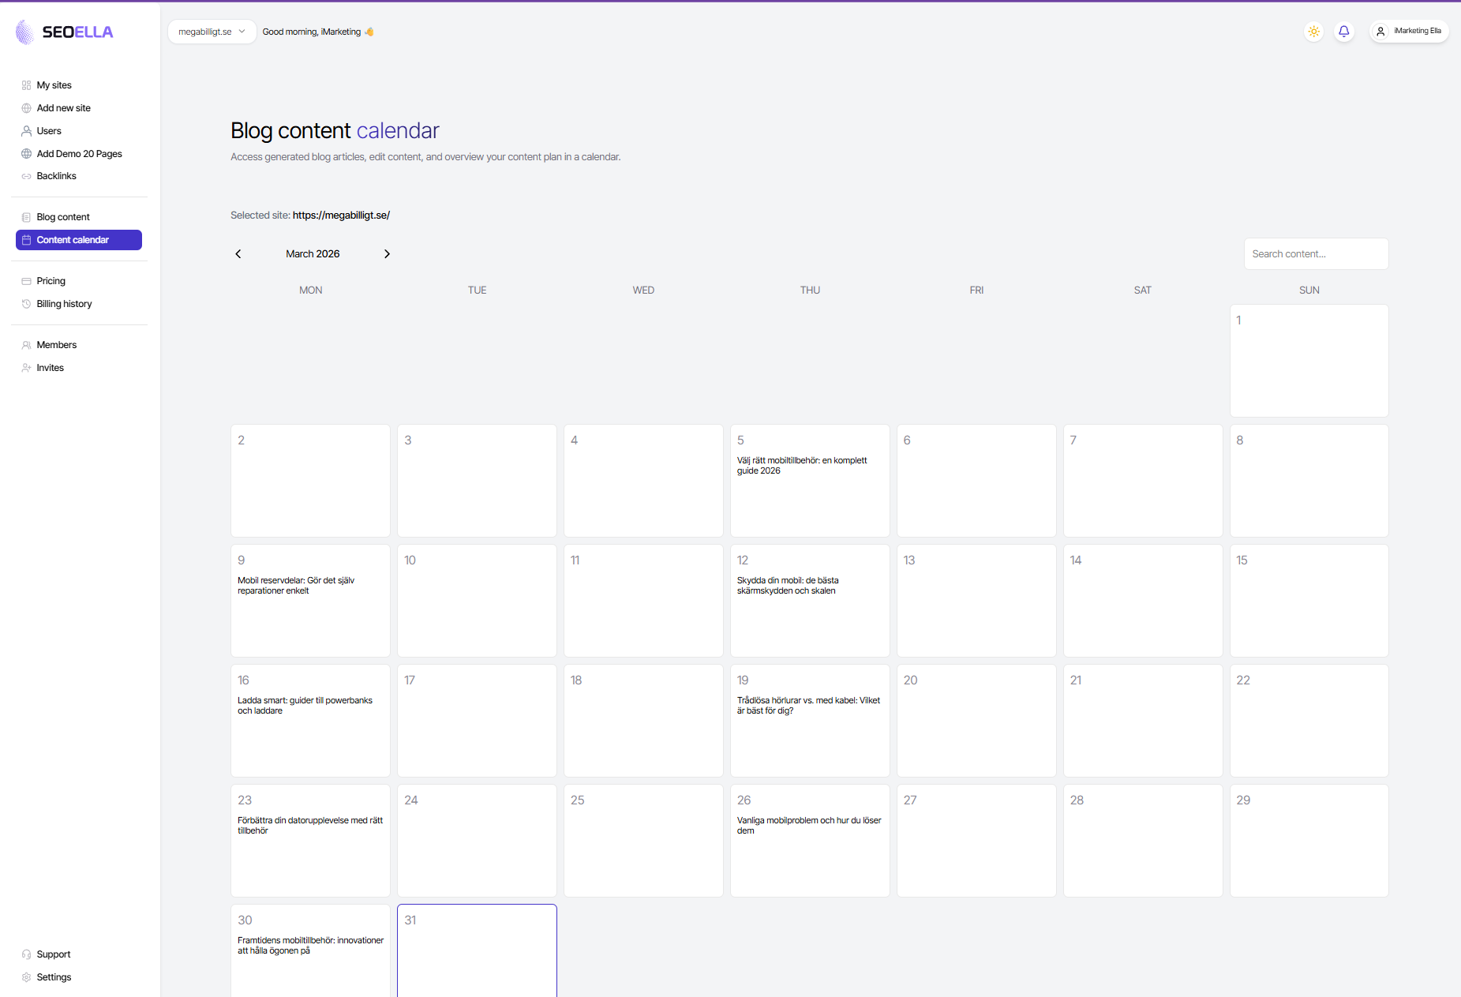Open the Settings menu item
The height and width of the screenshot is (997, 1461).
[53, 976]
